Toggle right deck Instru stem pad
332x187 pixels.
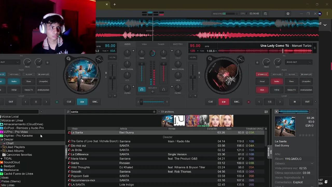pos(277,82)
